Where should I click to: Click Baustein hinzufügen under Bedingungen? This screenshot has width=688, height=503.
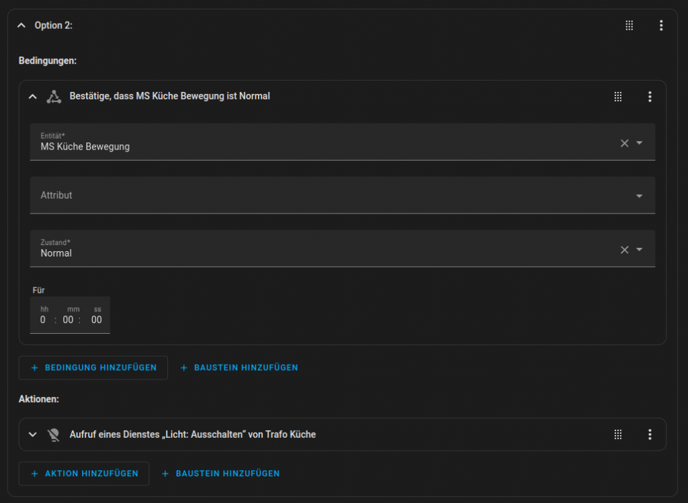(239, 368)
